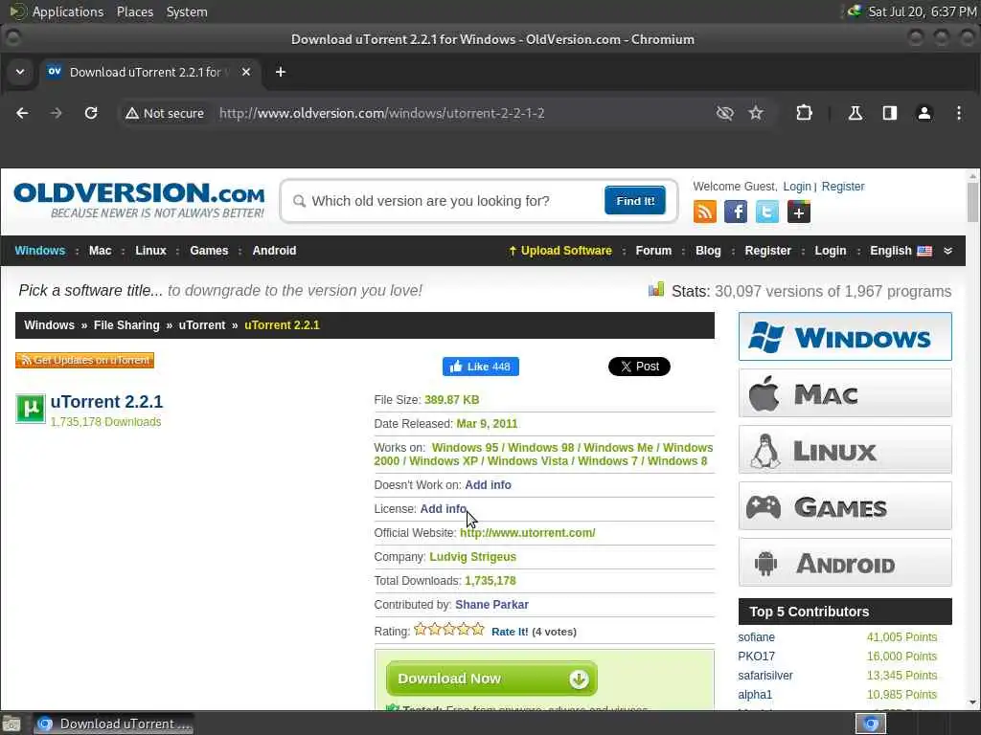Screen dimensions: 981x735
Task: Select the Android nav menu item
Action: click(274, 251)
